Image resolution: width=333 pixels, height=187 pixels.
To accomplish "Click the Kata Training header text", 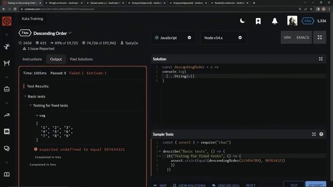I will tap(32, 19).
